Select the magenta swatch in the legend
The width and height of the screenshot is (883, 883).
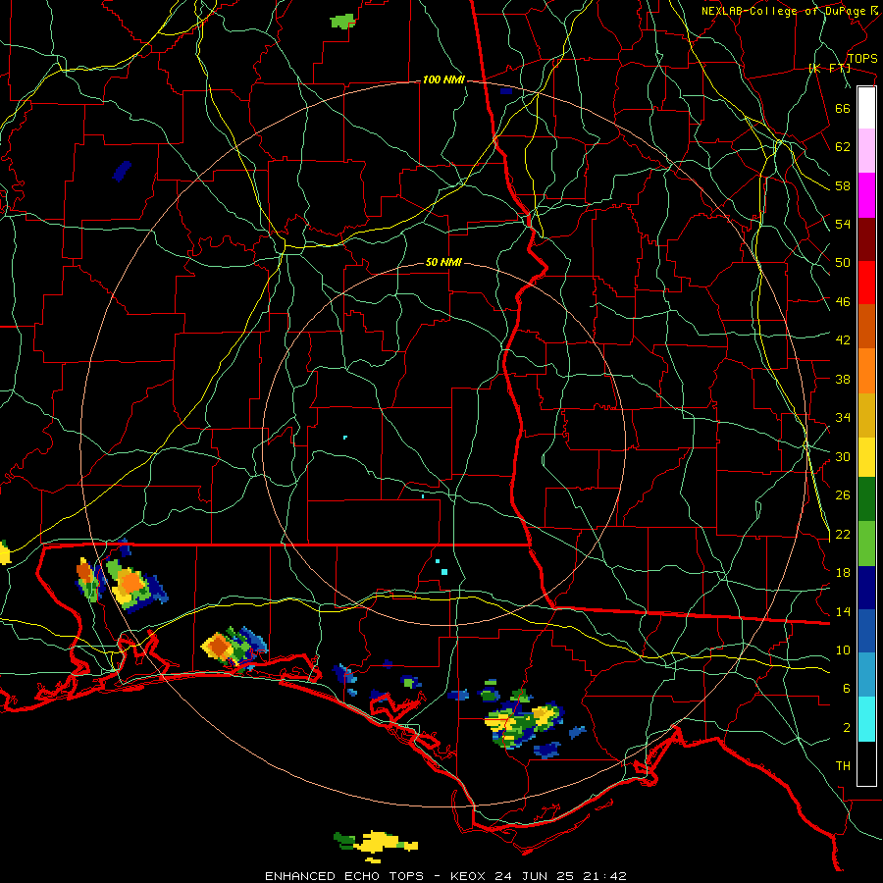[866, 195]
